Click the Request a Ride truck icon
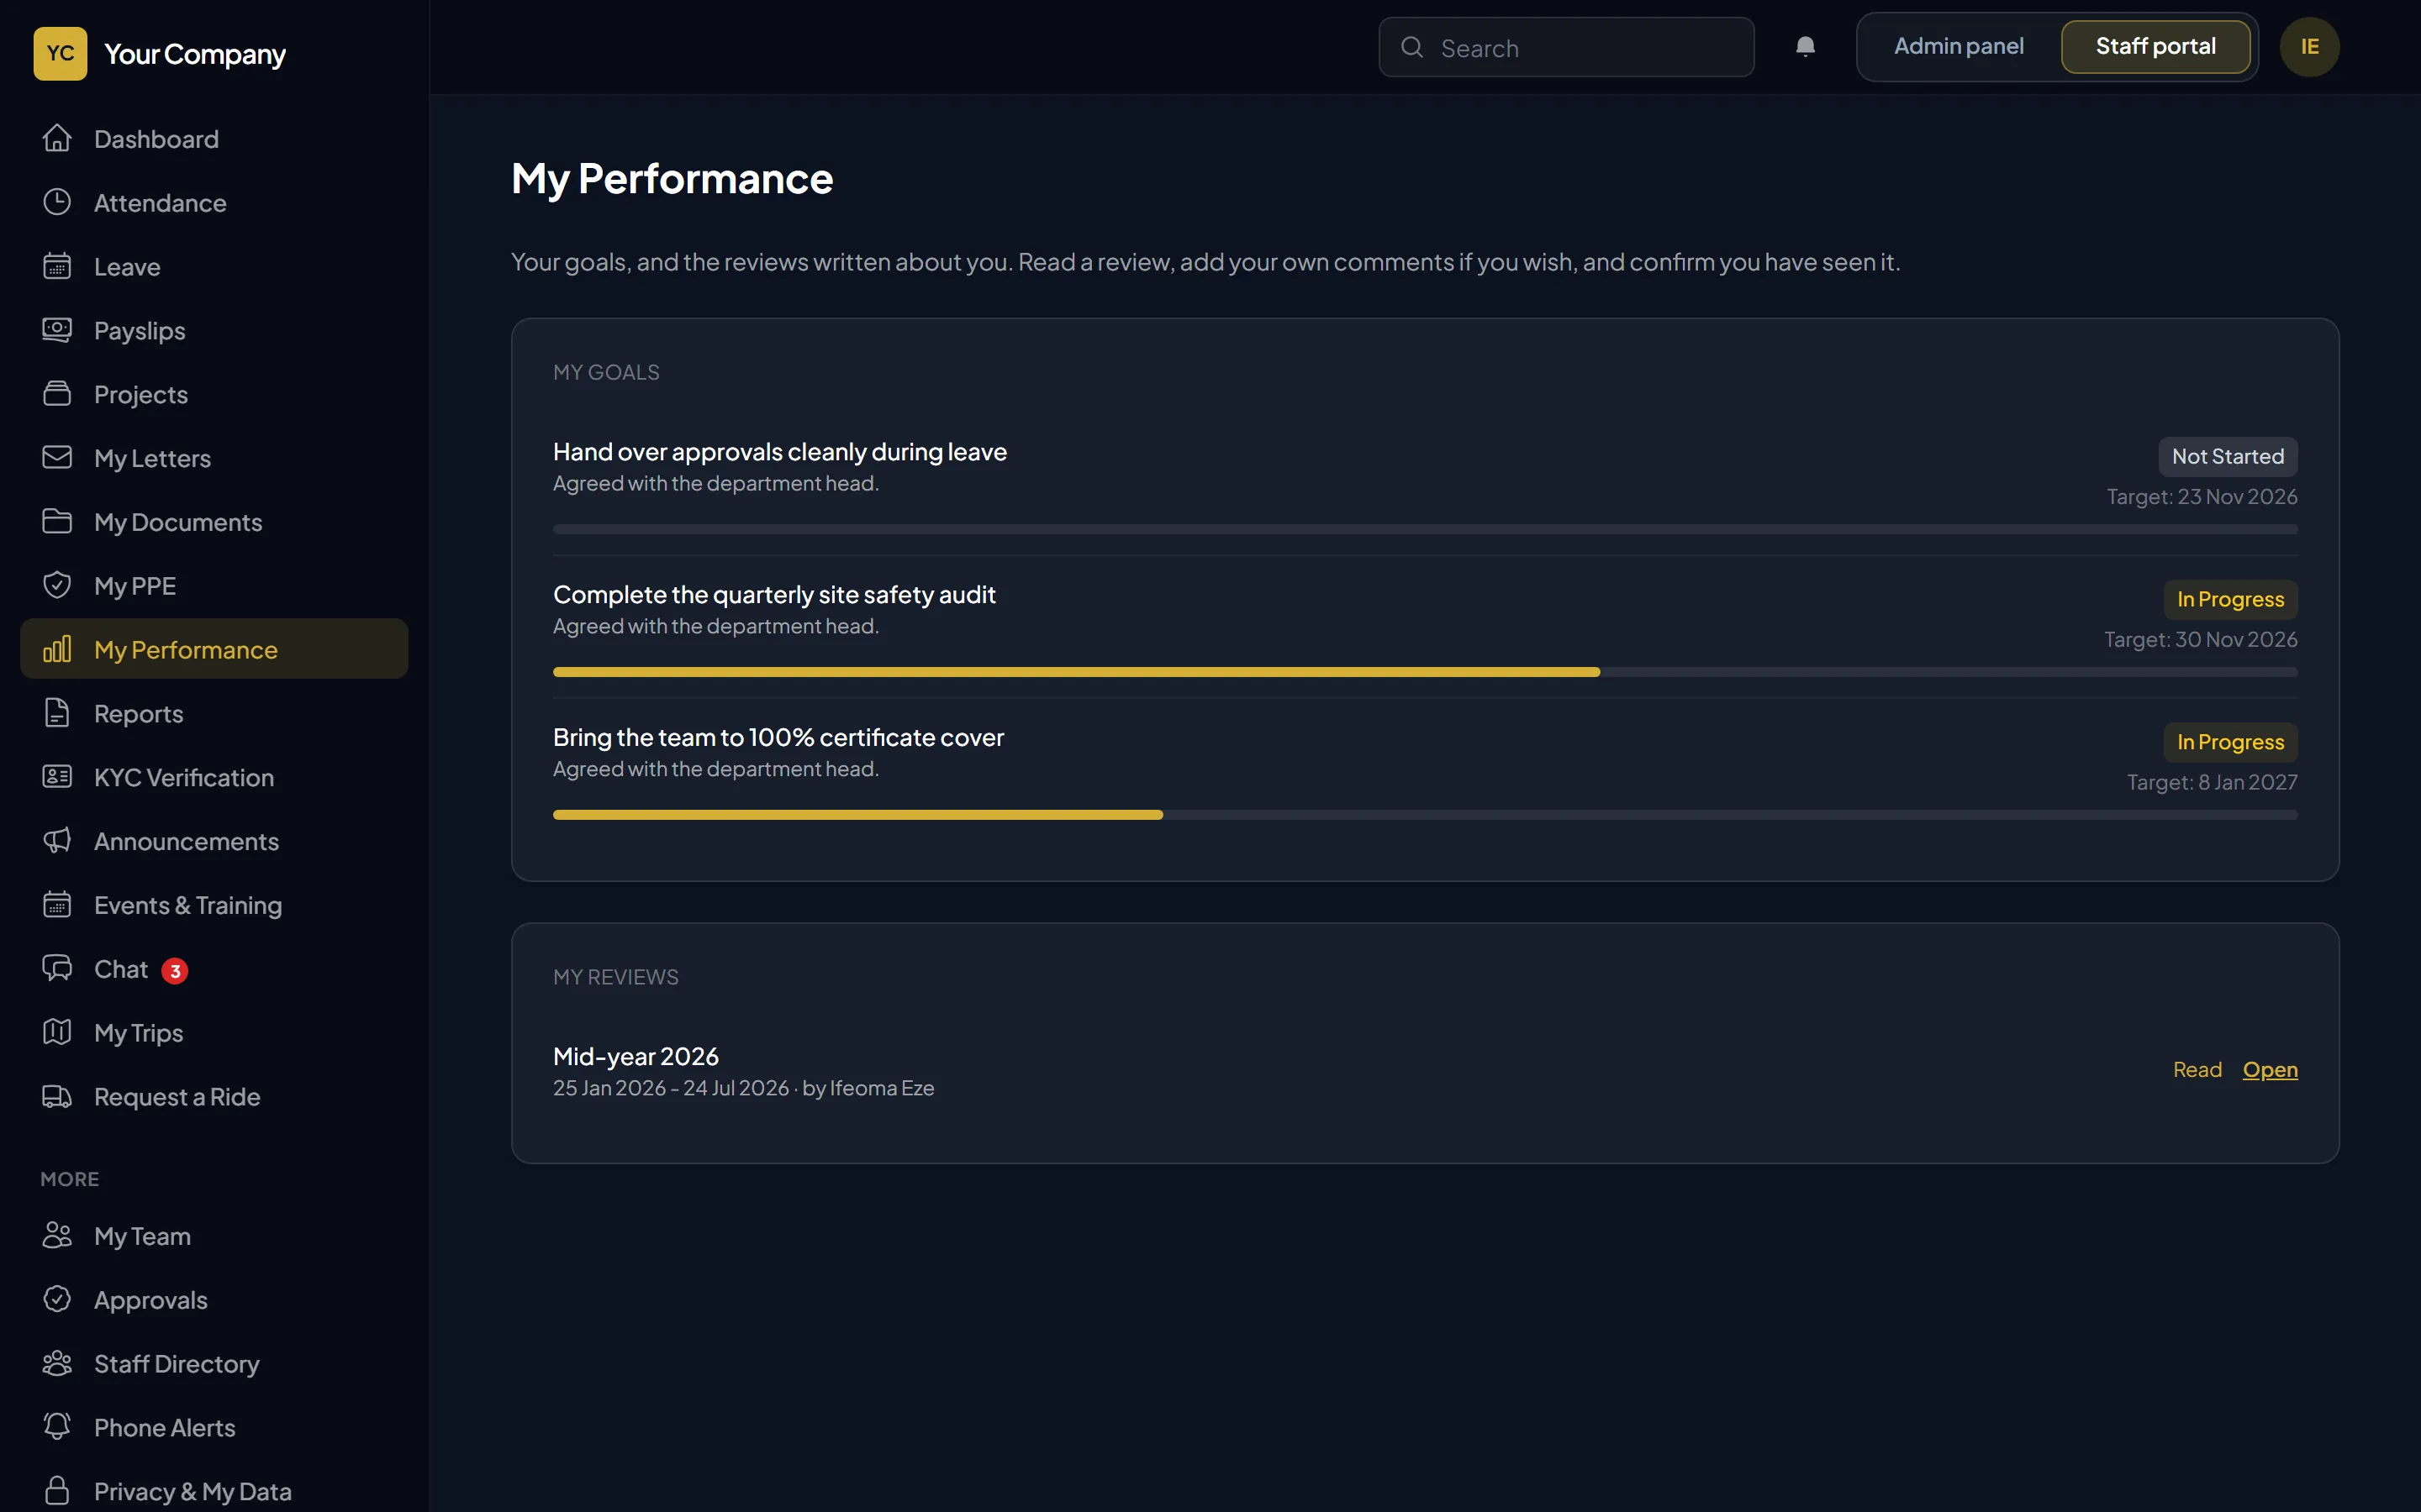This screenshot has height=1512, width=2421. coord(57,1097)
